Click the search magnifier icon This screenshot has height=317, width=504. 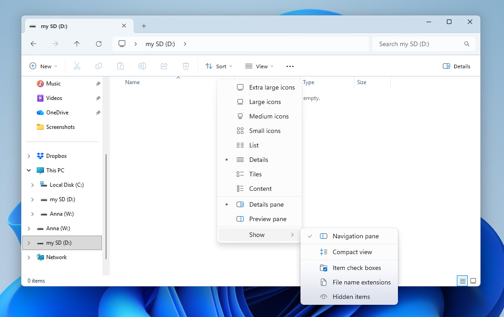click(467, 44)
